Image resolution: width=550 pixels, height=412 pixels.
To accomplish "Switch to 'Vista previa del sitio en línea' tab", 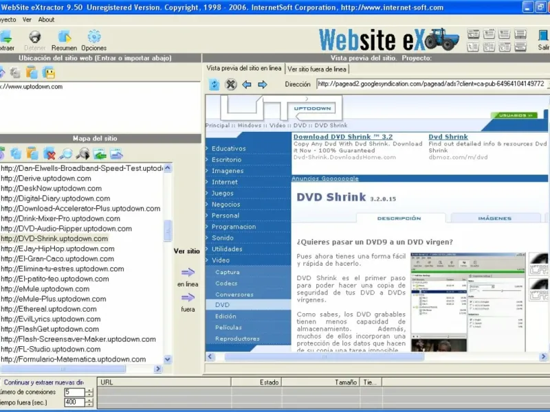I will pyautogui.click(x=244, y=68).
